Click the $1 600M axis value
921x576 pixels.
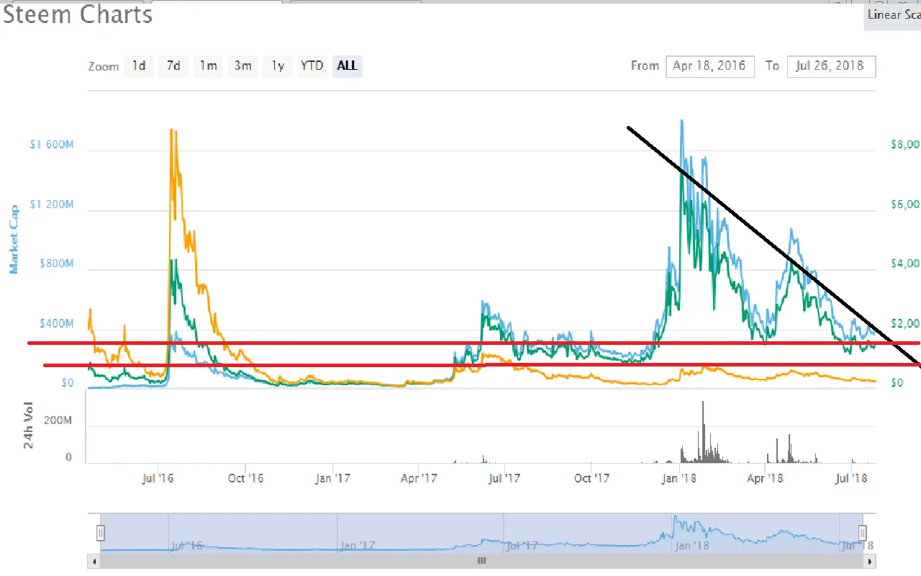pyautogui.click(x=52, y=145)
